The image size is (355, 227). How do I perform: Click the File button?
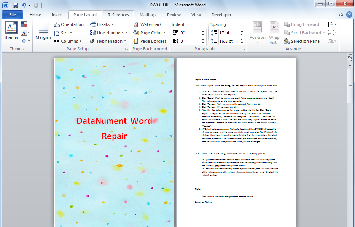[12, 14]
